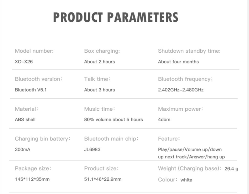Click the JL6983 main chip value

92,149
